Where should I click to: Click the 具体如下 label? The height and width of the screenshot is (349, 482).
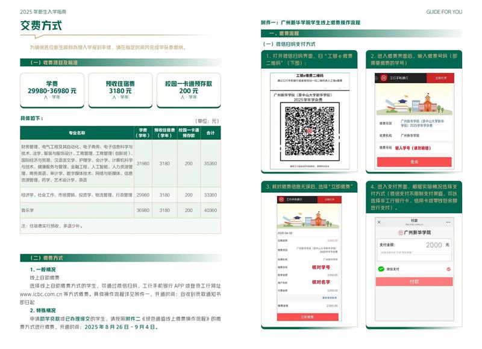click(x=32, y=118)
